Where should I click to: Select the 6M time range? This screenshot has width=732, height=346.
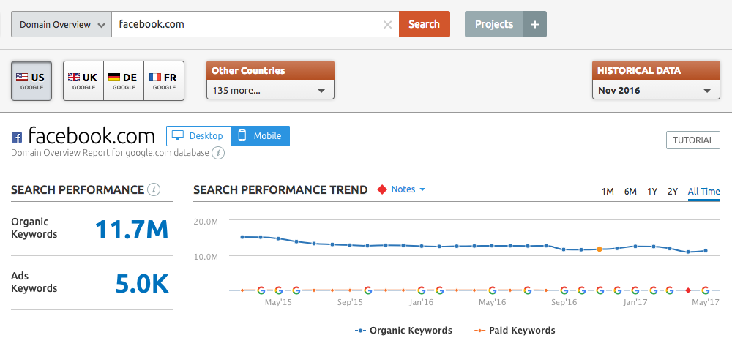click(630, 191)
